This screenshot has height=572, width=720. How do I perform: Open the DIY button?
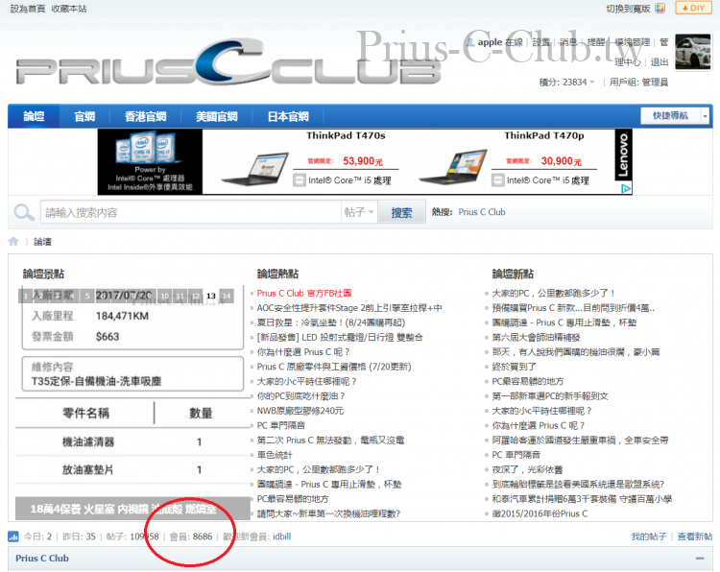(693, 8)
